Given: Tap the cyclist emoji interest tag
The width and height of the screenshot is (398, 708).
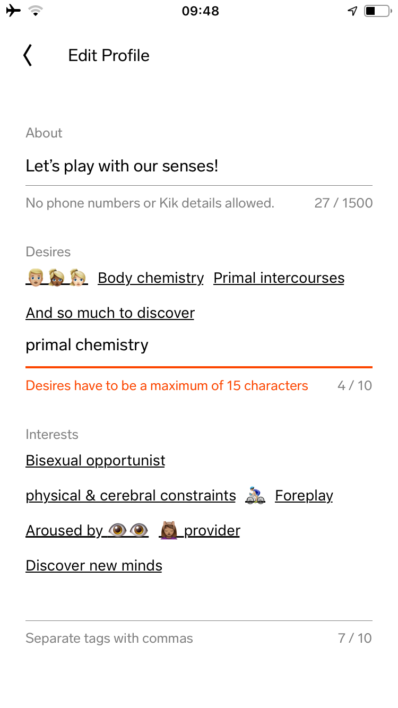Looking at the screenshot, I should pos(255,495).
